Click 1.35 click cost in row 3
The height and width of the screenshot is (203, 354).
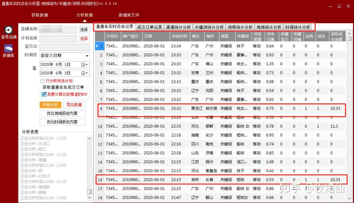click(270, 64)
